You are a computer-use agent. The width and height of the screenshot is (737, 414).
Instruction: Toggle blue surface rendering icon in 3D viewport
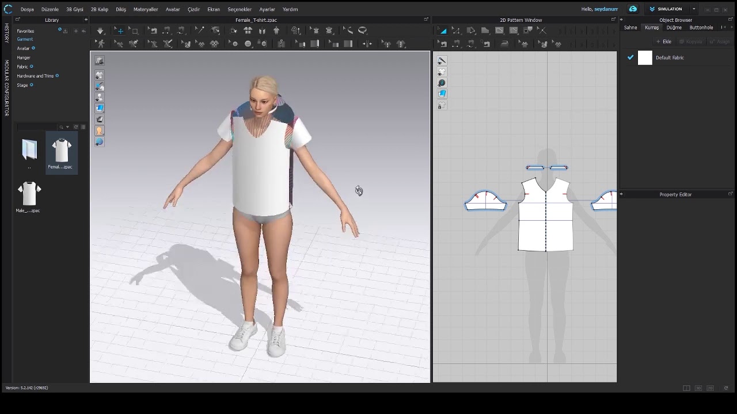pos(100,108)
